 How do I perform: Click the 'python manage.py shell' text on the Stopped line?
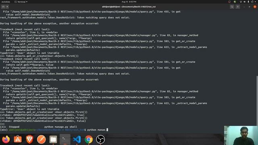pyautogui.click(x=60, y=127)
